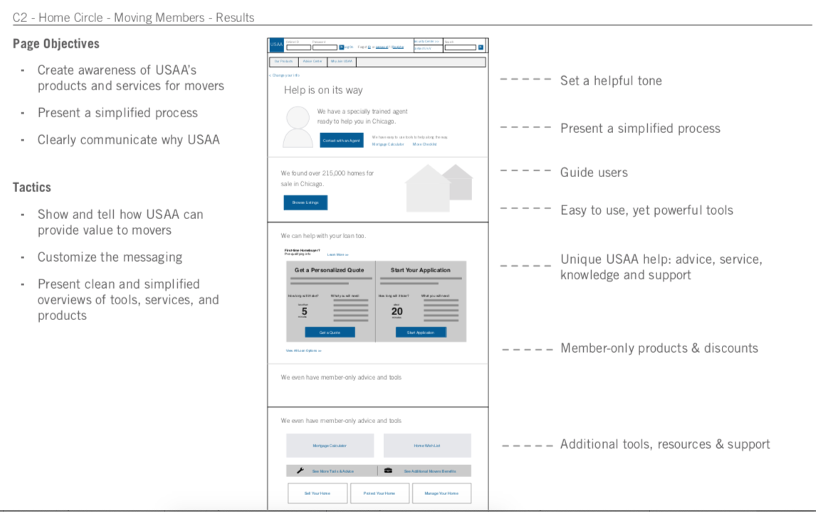Open the Our Products nav tab
Screen dimensions: 816x512
coord(283,62)
